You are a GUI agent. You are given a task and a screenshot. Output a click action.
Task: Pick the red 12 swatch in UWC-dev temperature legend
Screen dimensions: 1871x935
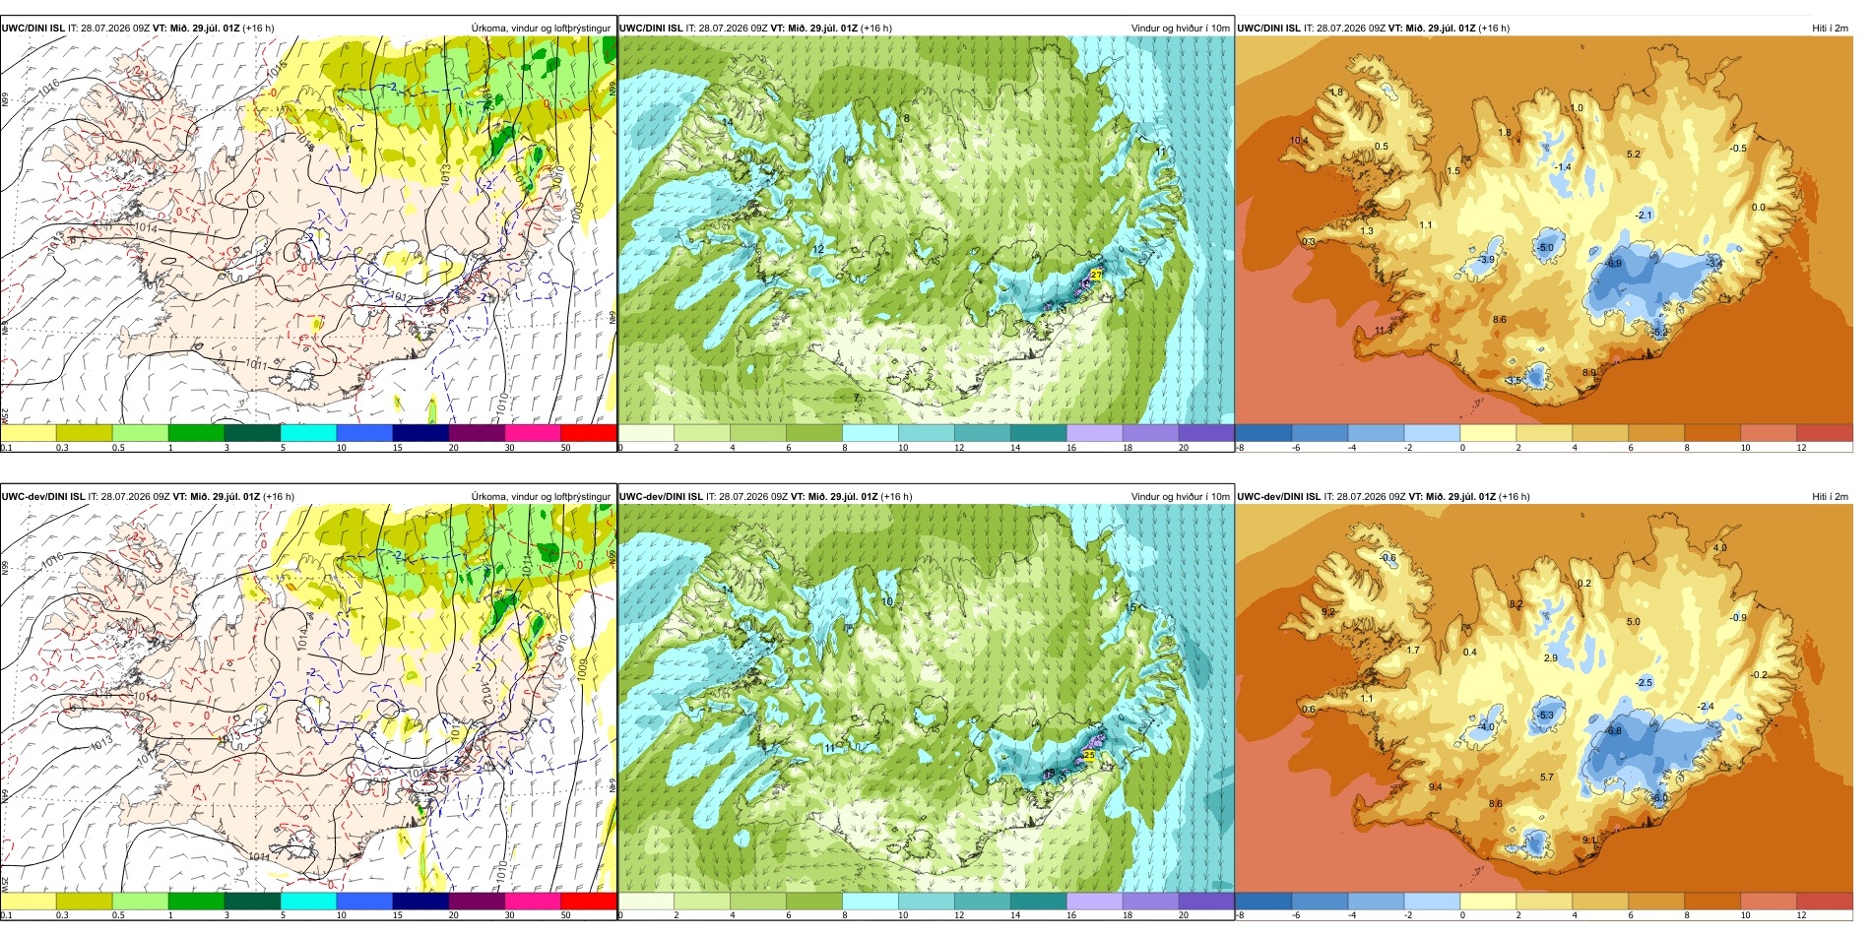coord(1825,901)
